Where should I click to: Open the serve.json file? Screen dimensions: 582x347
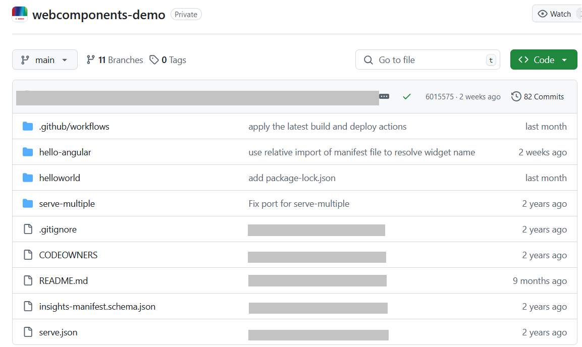58,332
